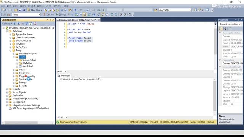Viewport: 244px width, 137px height.
Task: Switch to Results to Grid
Action: [103, 14]
